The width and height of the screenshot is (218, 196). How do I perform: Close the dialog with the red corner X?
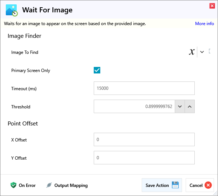point(212,5)
